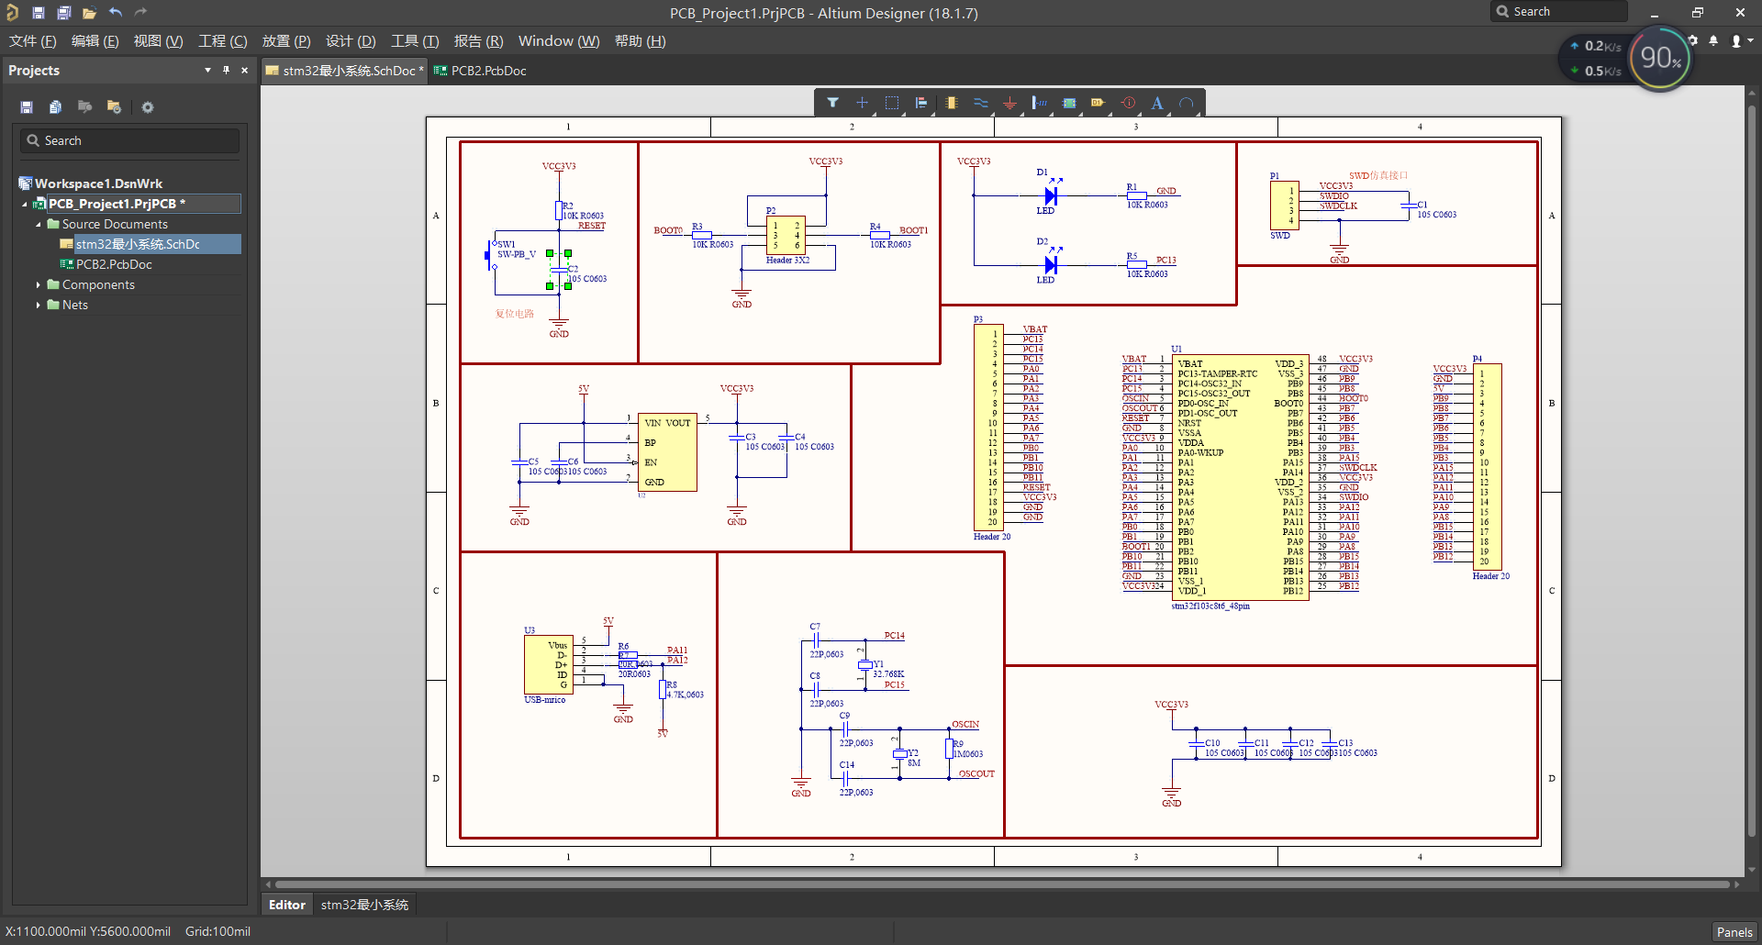Viewport: 1762px width, 945px height.
Task: Click the Search field in Projects panel
Action: tap(128, 139)
